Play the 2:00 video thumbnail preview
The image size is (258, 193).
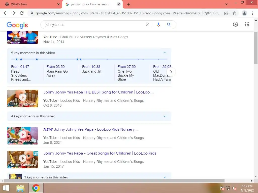point(23,135)
